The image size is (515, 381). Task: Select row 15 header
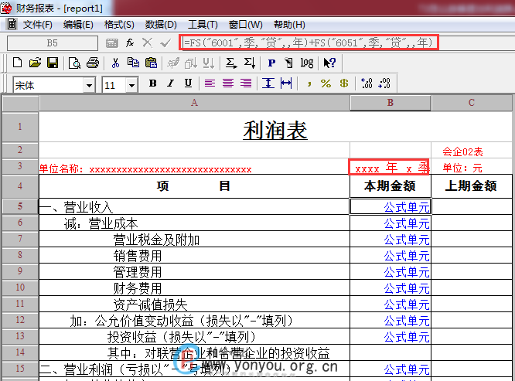[20, 369]
